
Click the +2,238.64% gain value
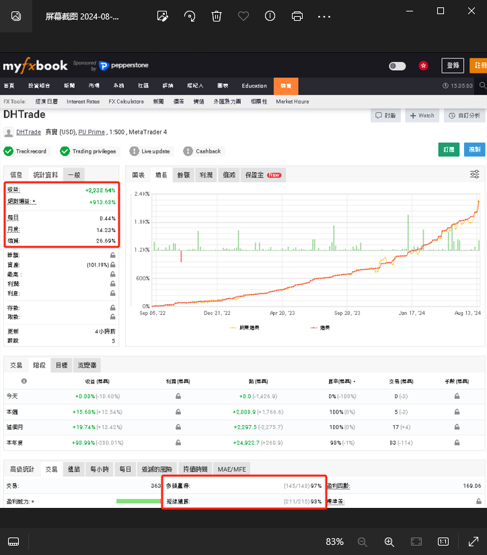(100, 190)
